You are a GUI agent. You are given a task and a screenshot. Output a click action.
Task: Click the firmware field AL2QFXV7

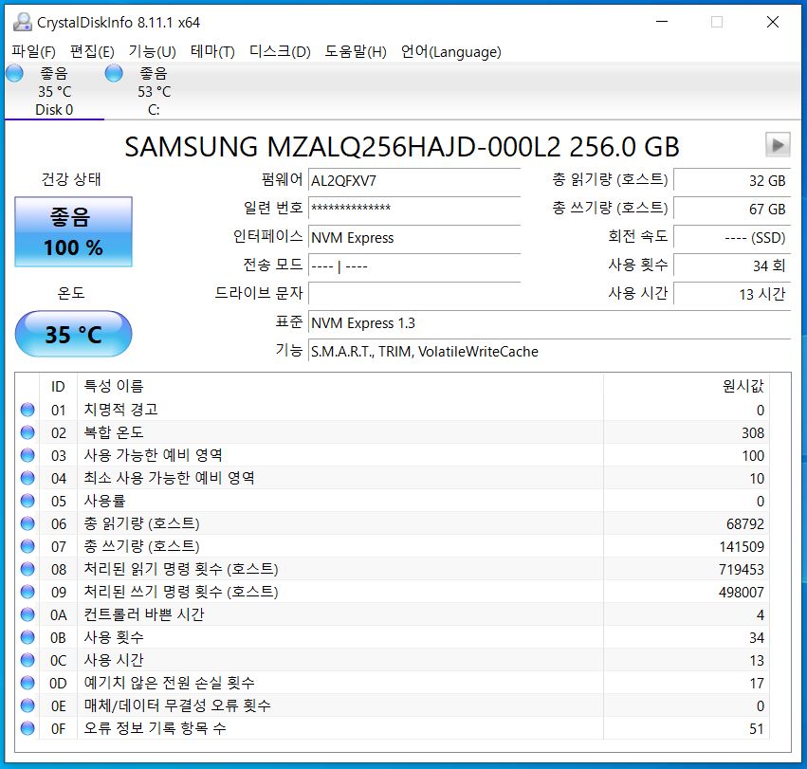pyautogui.click(x=414, y=181)
